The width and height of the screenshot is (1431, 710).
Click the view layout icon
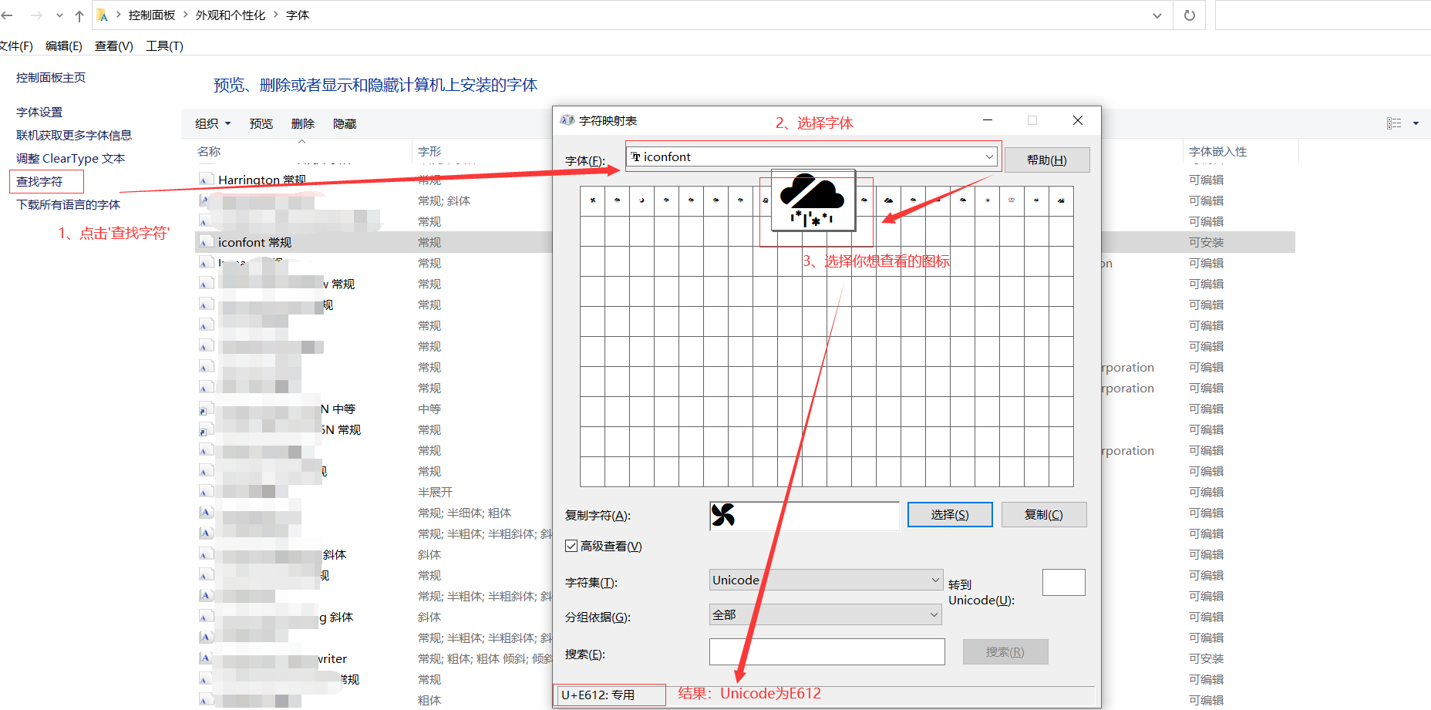click(1394, 123)
